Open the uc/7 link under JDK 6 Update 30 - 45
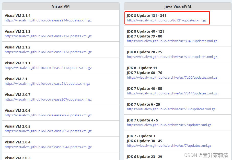Screen dimensions: 232x160 pos(169,145)
